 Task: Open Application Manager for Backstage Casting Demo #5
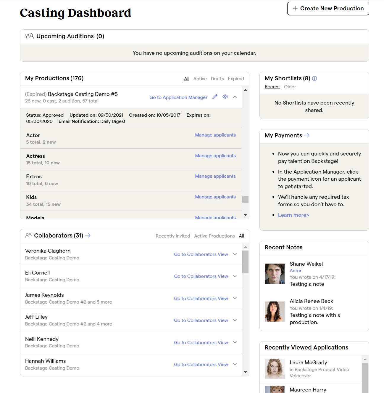point(178,97)
